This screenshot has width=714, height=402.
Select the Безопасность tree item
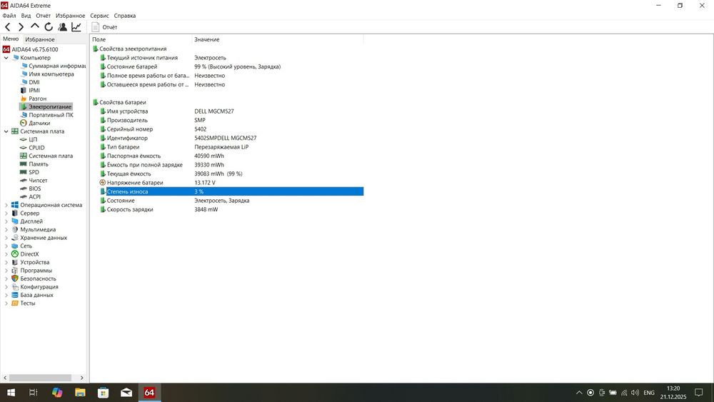point(38,279)
